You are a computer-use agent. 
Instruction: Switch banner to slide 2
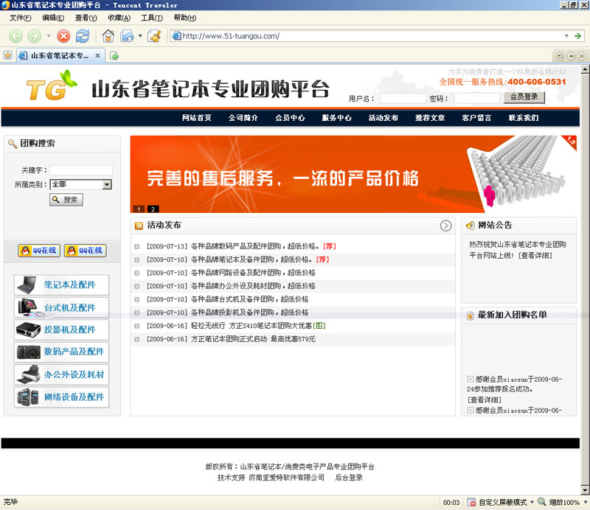coord(153,209)
